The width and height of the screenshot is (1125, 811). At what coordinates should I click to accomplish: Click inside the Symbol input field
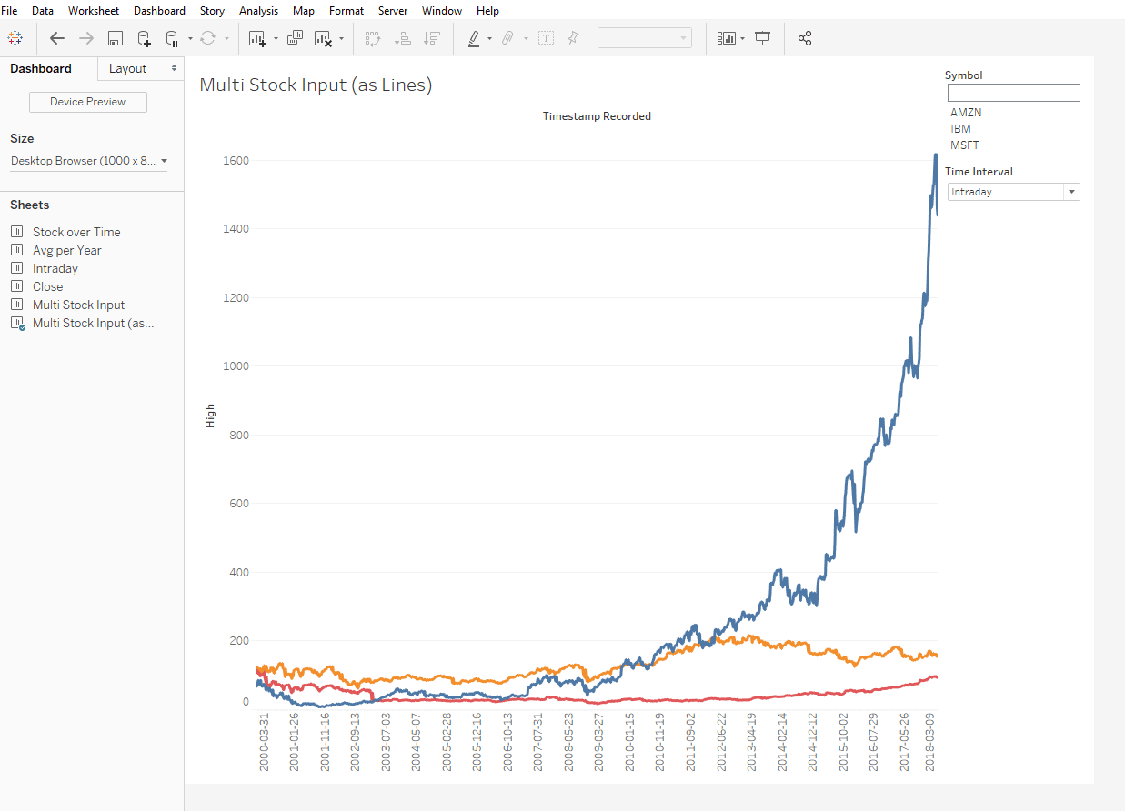1013,93
